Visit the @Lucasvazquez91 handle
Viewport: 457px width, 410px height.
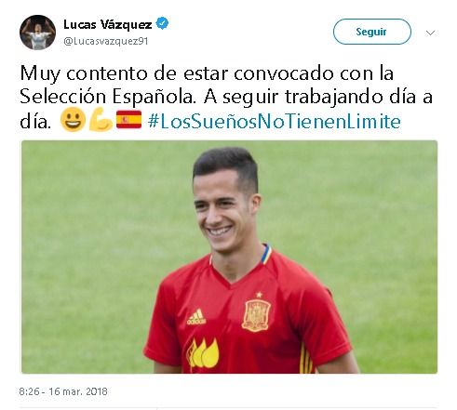[x=105, y=41]
